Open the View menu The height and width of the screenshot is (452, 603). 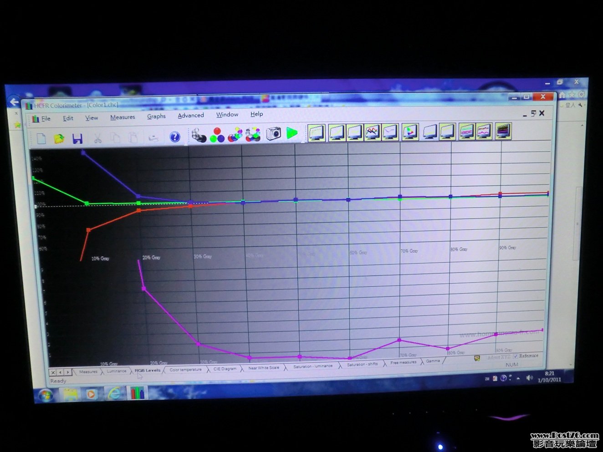click(x=92, y=118)
